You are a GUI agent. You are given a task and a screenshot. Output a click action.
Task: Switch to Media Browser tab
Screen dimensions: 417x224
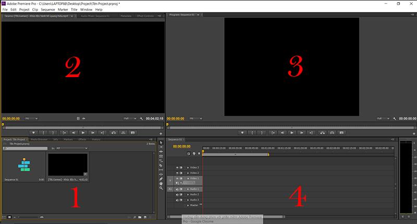pyautogui.click(x=39, y=140)
